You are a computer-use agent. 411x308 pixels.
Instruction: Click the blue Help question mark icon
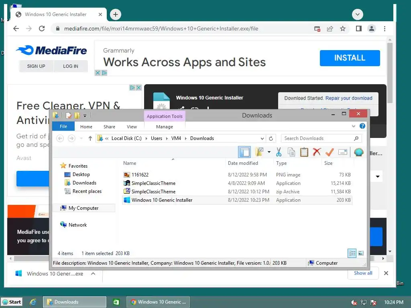[362, 126]
